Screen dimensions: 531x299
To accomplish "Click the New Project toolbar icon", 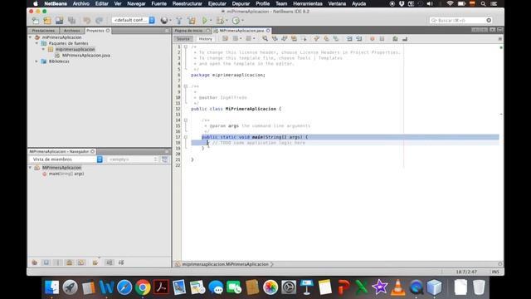I will pos(47,20).
